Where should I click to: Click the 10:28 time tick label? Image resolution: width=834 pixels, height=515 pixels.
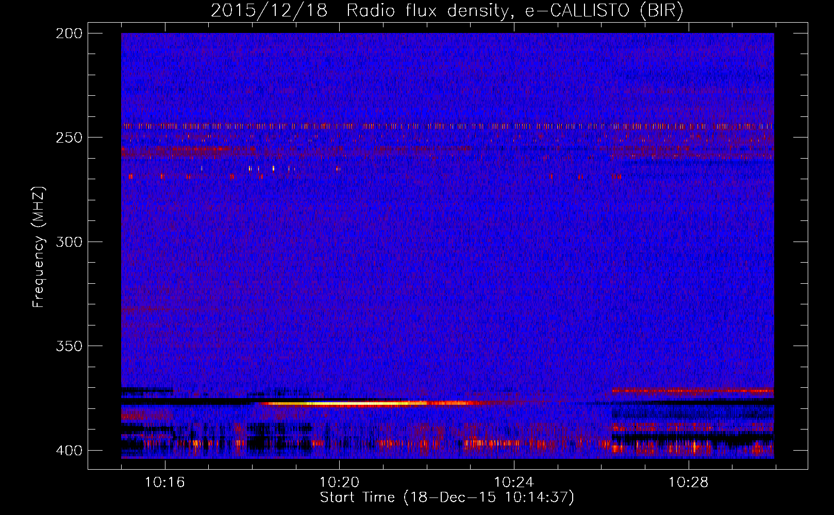(x=689, y=483)
